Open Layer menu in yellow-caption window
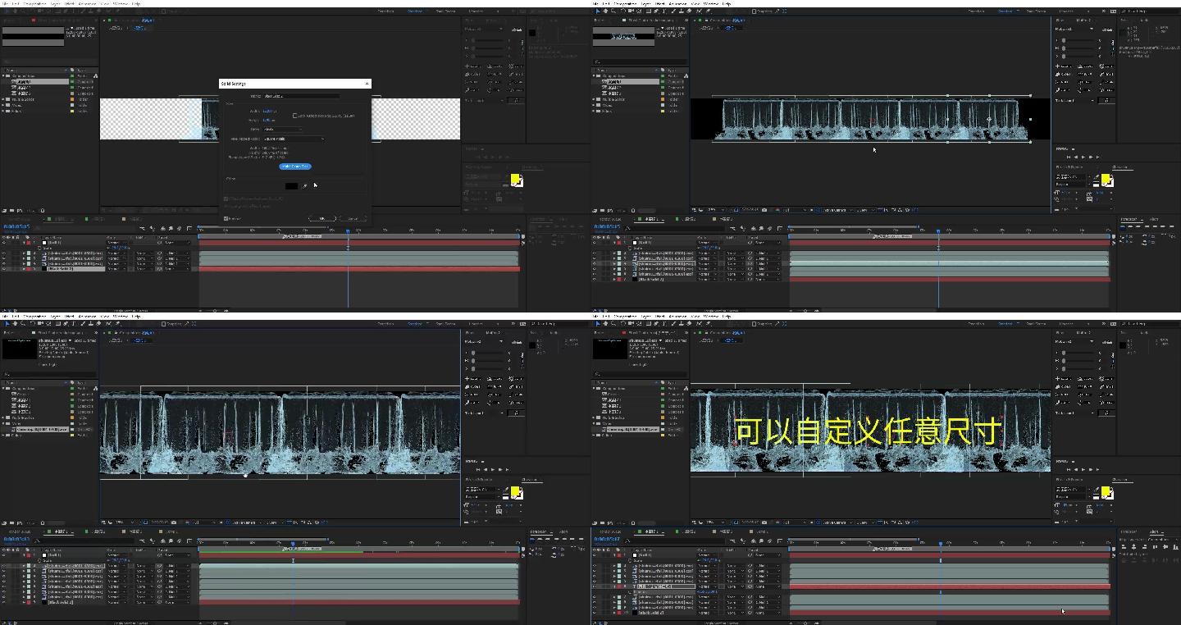 click(x=645, y=316)
